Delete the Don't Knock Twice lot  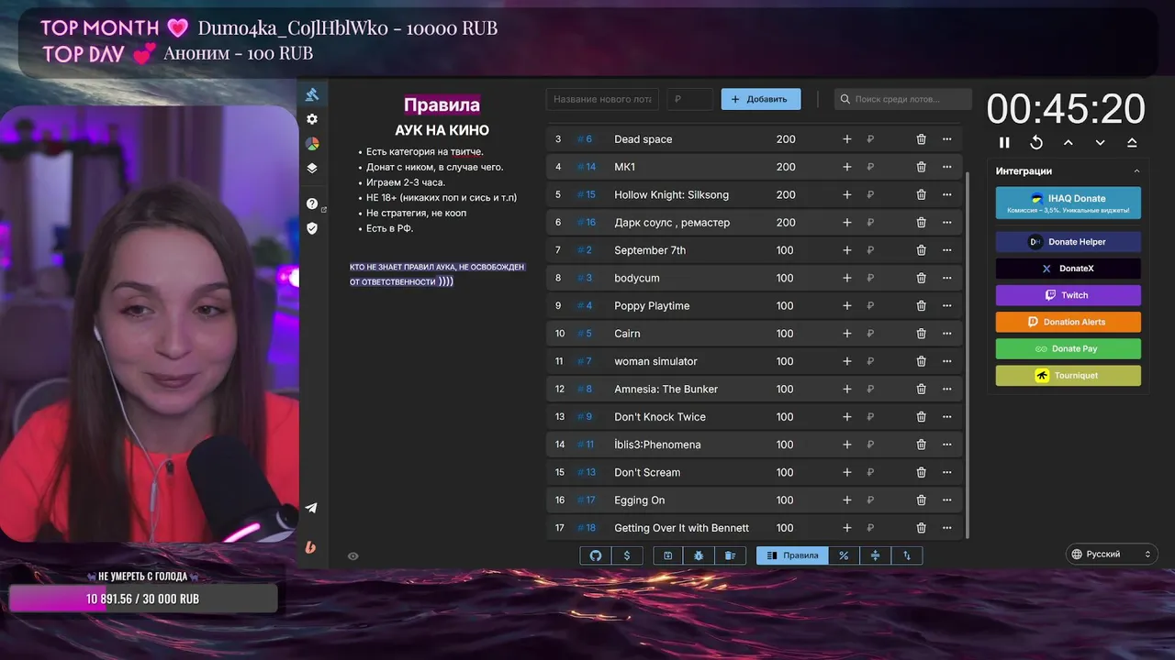921,417
